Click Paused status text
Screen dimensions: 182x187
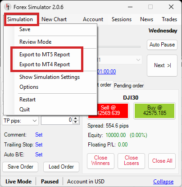click(x=50, y=182)
